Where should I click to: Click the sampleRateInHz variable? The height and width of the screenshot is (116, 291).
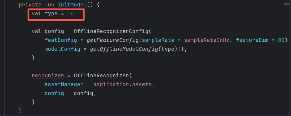(x=207, y=40)
